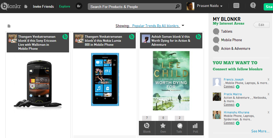Click the Blonk count '7'
Screen dimensions: 273x138
[147, 118]
